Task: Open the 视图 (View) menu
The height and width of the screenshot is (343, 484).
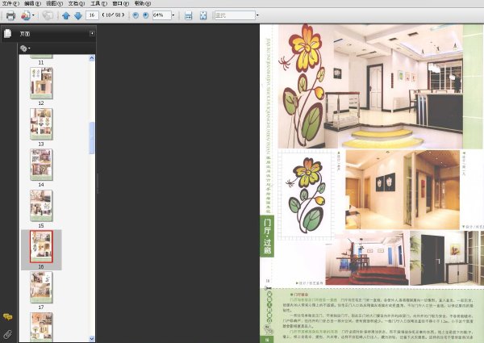Action: tap(55, 4)
